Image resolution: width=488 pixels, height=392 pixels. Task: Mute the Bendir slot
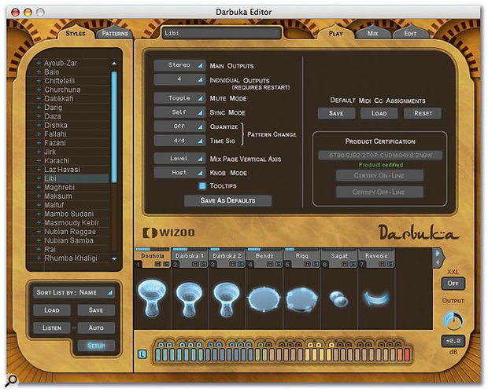coord(270,264)
